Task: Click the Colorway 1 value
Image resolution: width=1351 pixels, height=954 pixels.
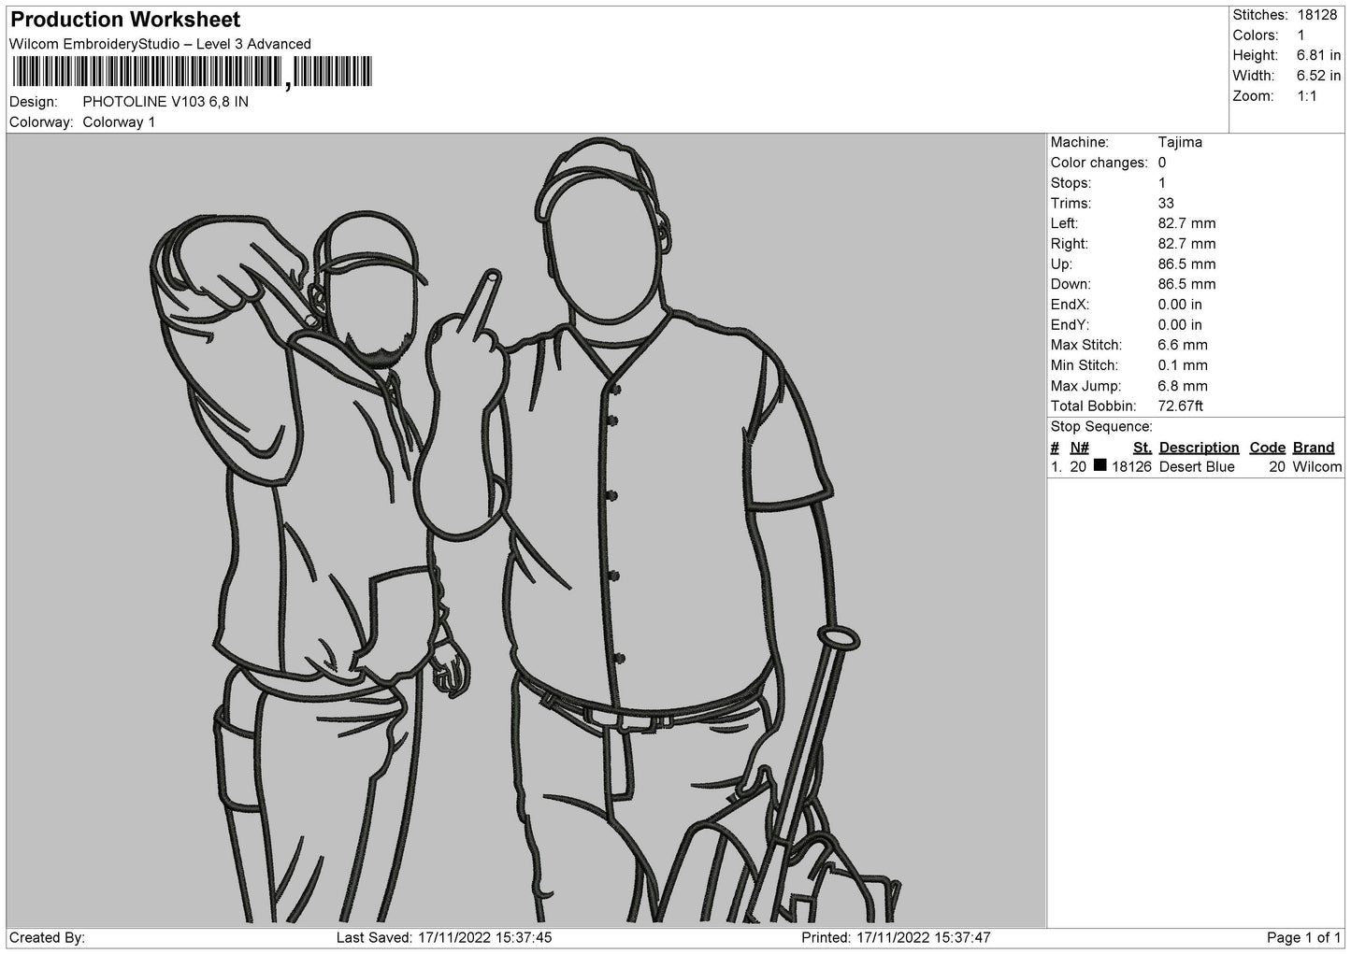Action: click(120, 122)
